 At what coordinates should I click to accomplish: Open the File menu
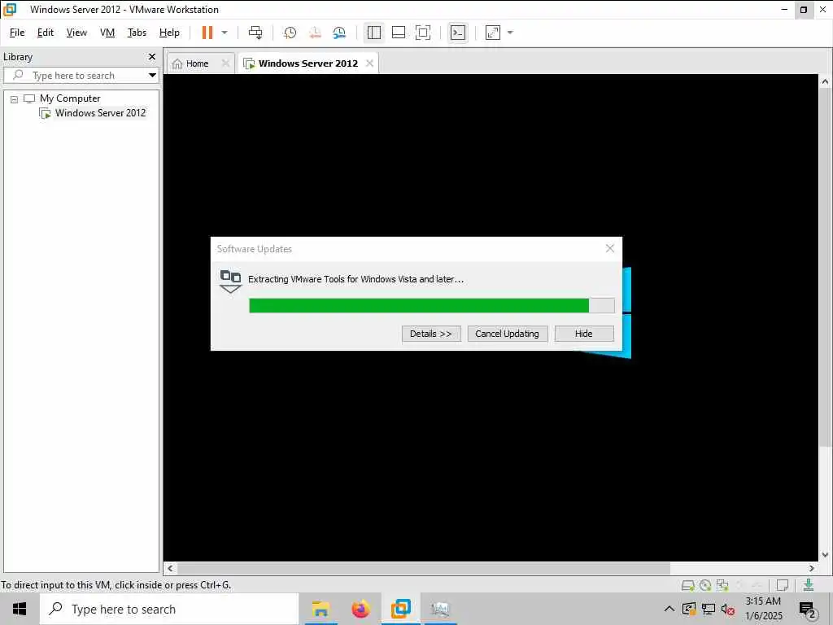point(17,33)
